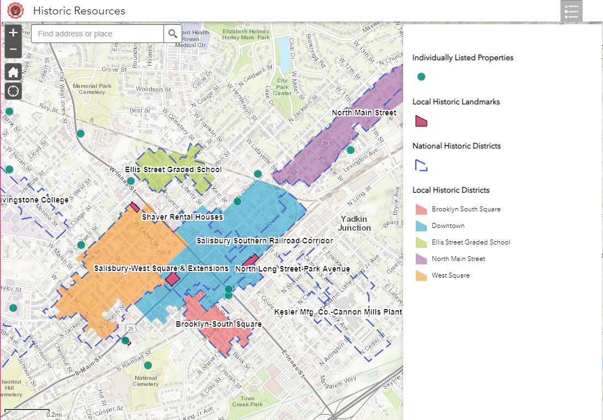Select the Local Historic Landmarks legend symbol
Image resolution: width=603 pixels, height=420 pixels.
pos(421,121)
